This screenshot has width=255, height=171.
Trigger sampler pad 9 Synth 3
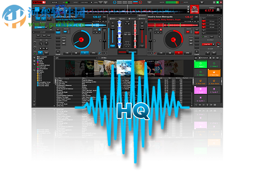(x=201, y=98)
